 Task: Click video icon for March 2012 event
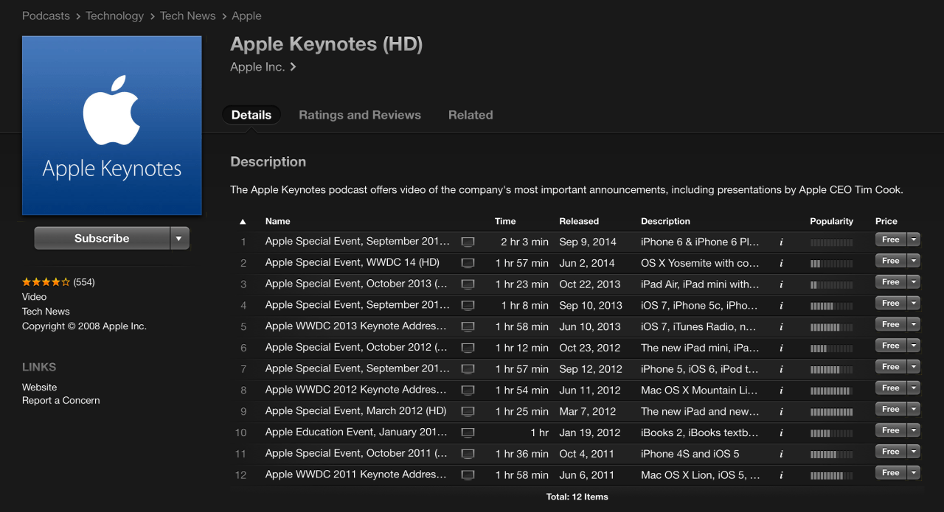468,411
